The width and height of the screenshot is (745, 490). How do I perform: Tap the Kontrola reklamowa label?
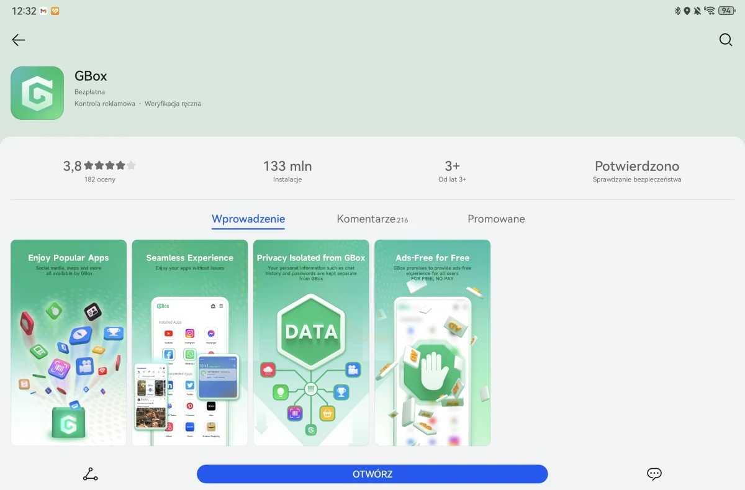tap(104, 104)
